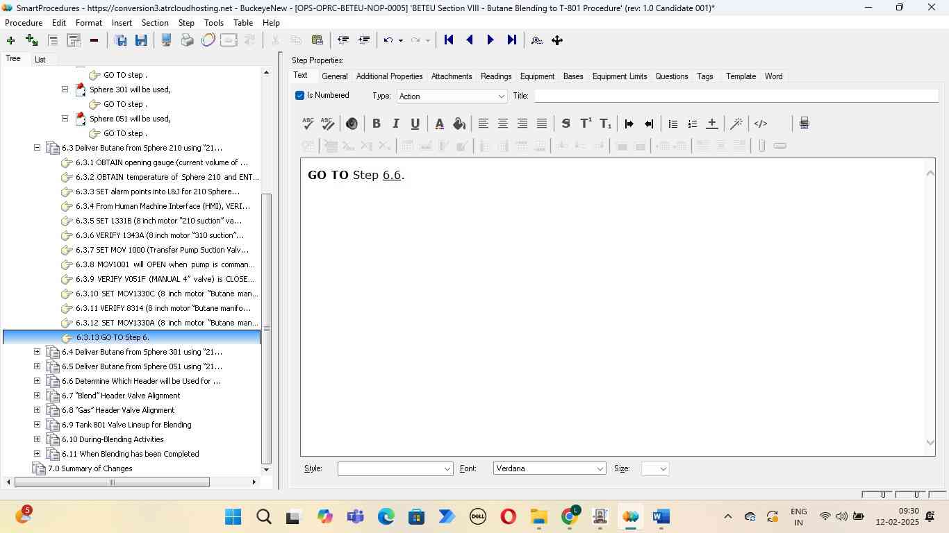
Task: Click the underlined 6.6 step link
Action: [392, 176]
